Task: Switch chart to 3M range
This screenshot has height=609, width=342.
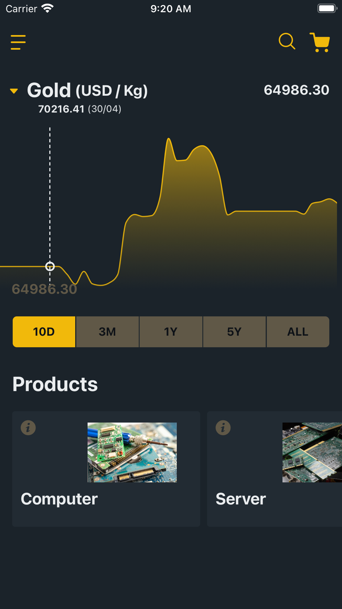Action: coord(107,332)
